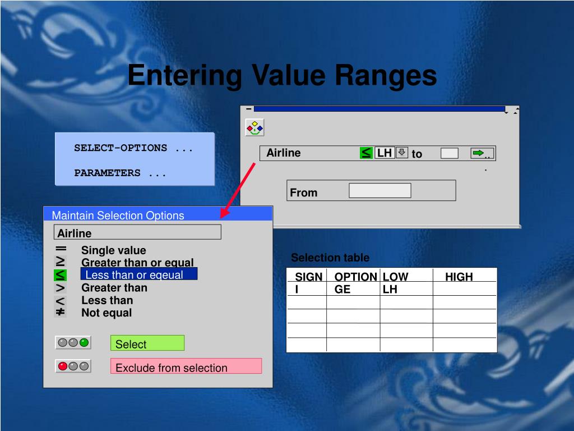This screenshot has height=431, width=574.
Task: Click the green less-or-equal icon beside Airline field
Action: point(366,153)
